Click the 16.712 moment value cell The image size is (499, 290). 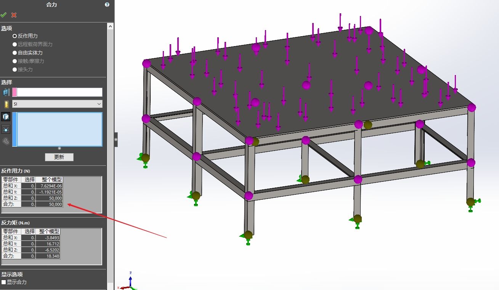pyautogui.click(x=48, y=244)
